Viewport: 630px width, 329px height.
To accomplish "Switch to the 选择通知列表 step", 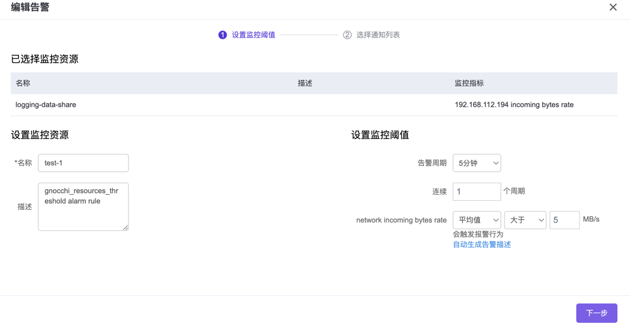I will coord(377,35).
